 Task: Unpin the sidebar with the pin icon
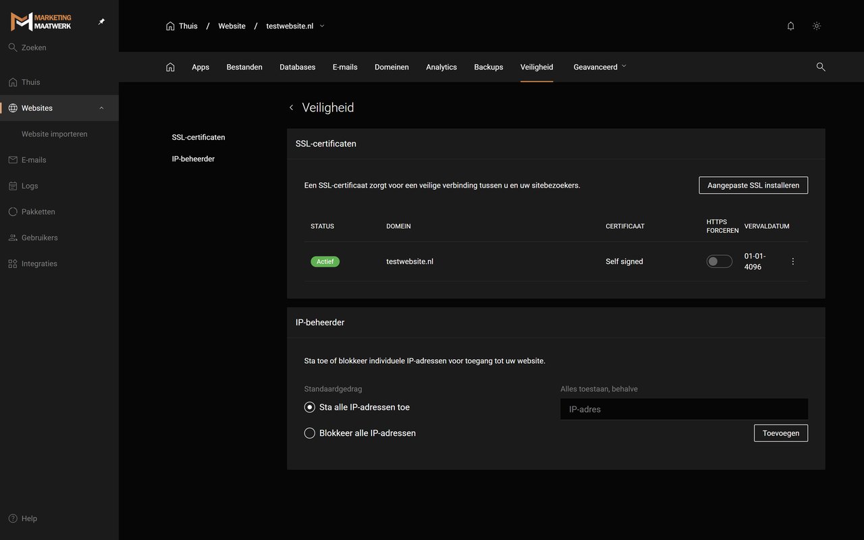pyautogui.click(x=101, y=22)
